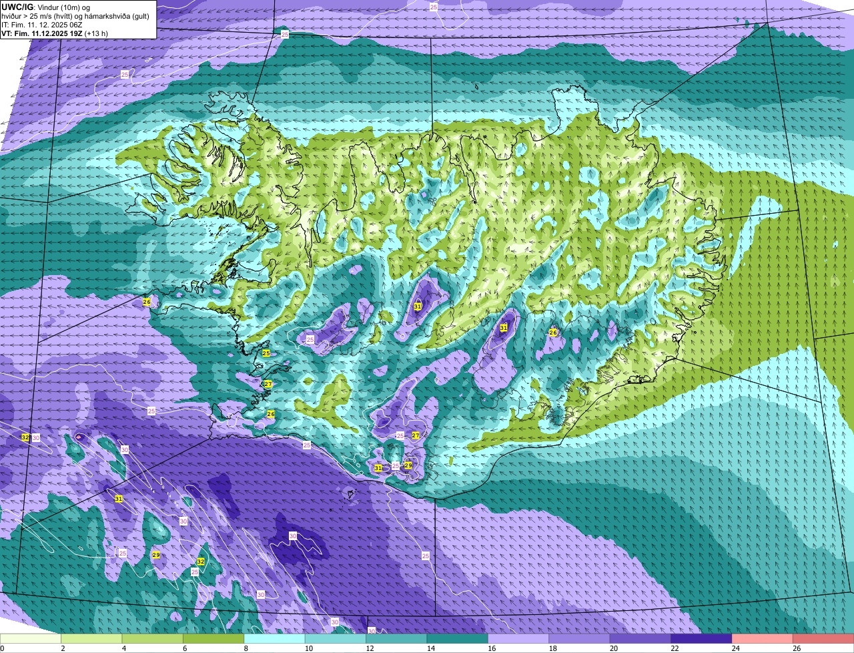Select the 16–18 m/s lavender legend swatch
854x653 pixels.
(x=519, y=639)
